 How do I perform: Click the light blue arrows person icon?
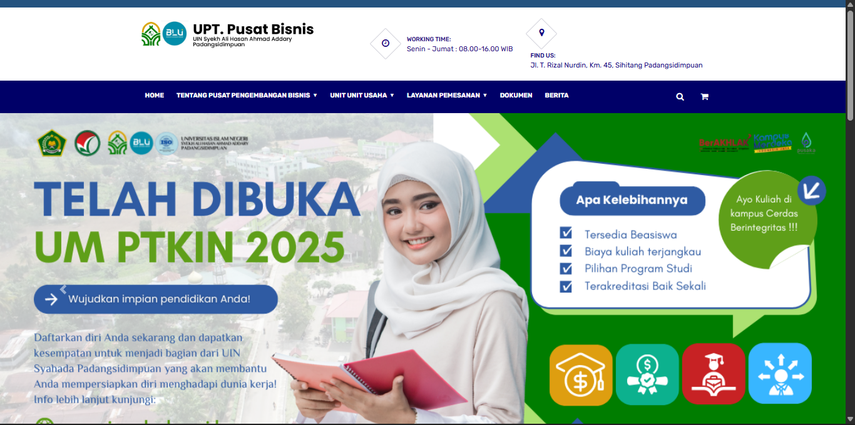pyautogui.click(x=780, y=374)
